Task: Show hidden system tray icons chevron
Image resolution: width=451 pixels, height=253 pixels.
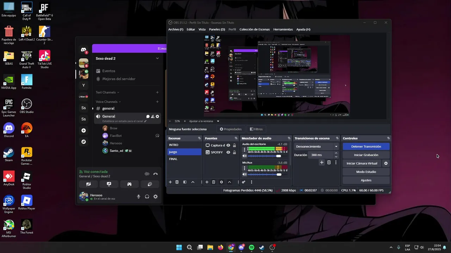Action: [x=391, y=247]
